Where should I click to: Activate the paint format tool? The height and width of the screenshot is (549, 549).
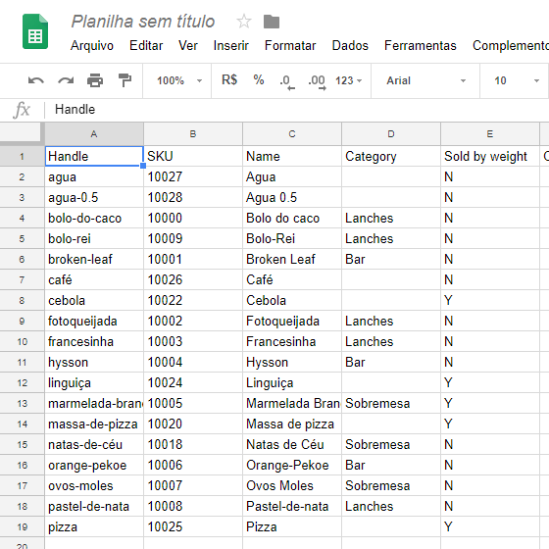(x=125, y=80)
